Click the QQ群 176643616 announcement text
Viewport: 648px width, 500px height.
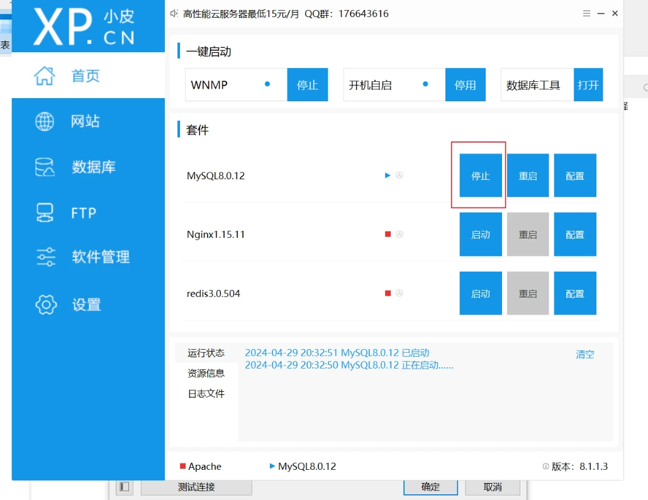(x=346, y=14)
